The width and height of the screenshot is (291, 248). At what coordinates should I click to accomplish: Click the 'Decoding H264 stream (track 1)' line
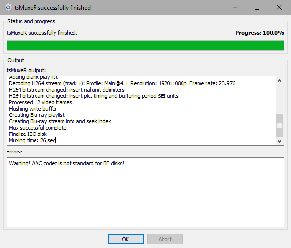coord(122,83)
